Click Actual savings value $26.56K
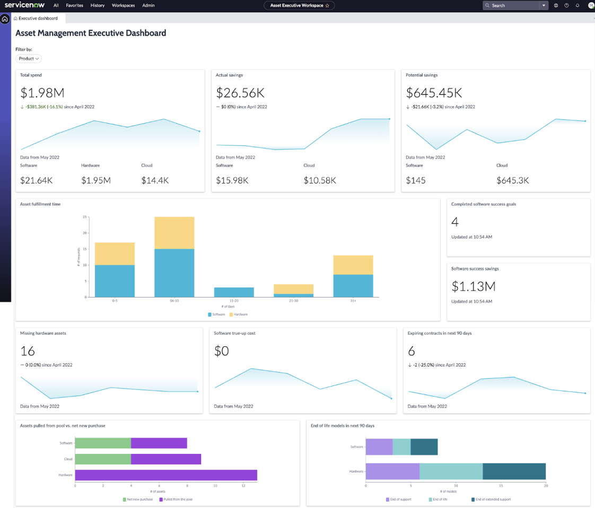Viewport: 595px width, 508px height. pyautogui.click(x=240, y=93)
